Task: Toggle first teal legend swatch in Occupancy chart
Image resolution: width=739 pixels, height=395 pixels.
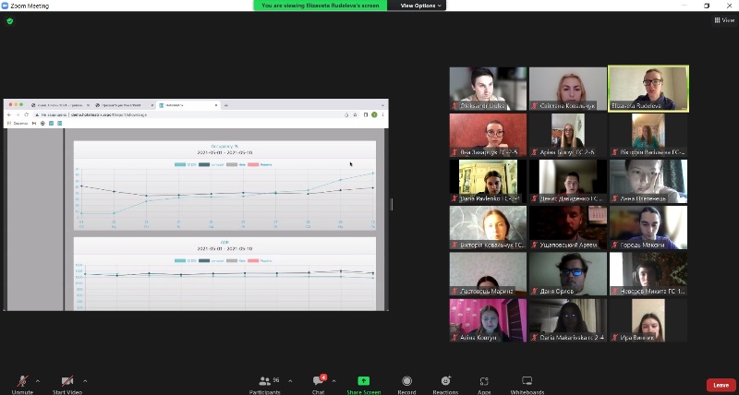Action: click(x=180, y=165)
